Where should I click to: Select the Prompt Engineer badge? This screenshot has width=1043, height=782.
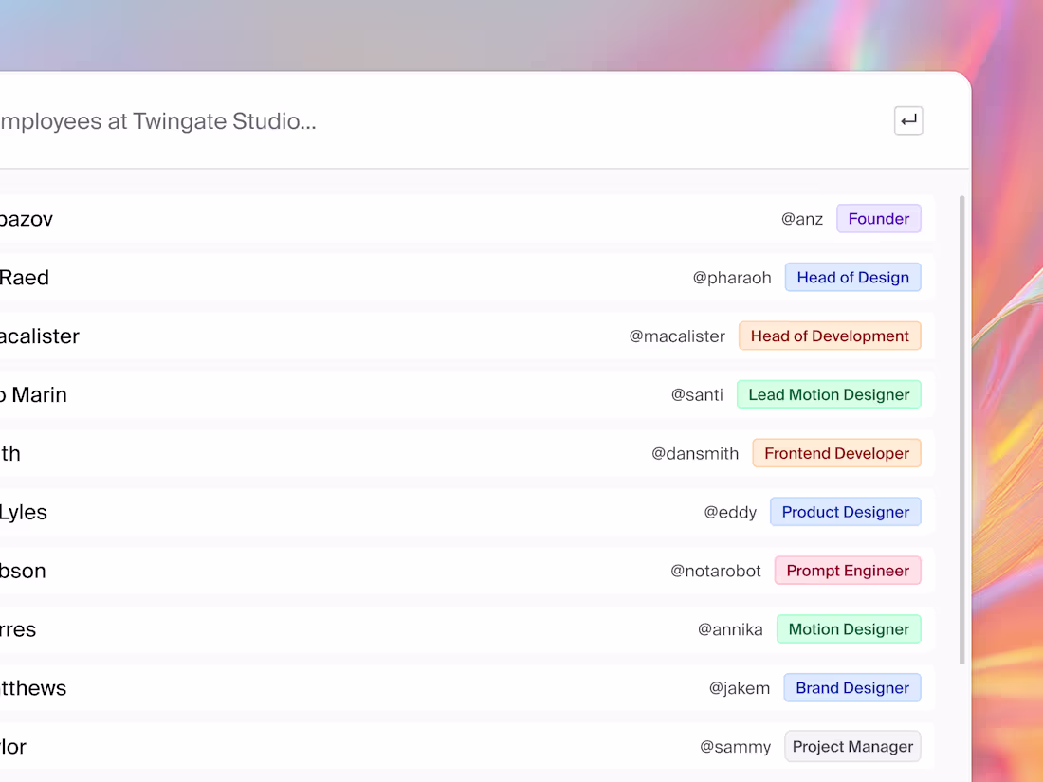click(x=847, y=571)
